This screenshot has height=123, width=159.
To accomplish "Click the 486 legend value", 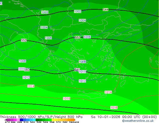I will [13, 122].
